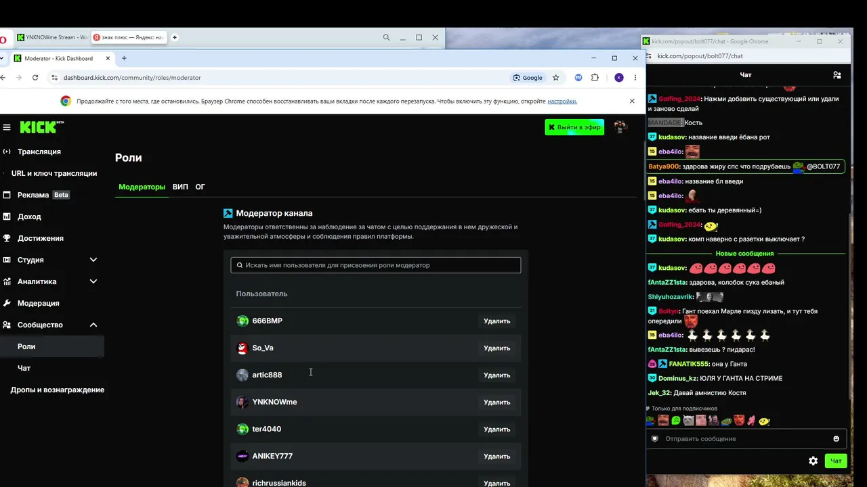The height and width of the screenshot is (487, 867).
Task: Click the search icon in the back Opera window
Action: click(387, 38)
